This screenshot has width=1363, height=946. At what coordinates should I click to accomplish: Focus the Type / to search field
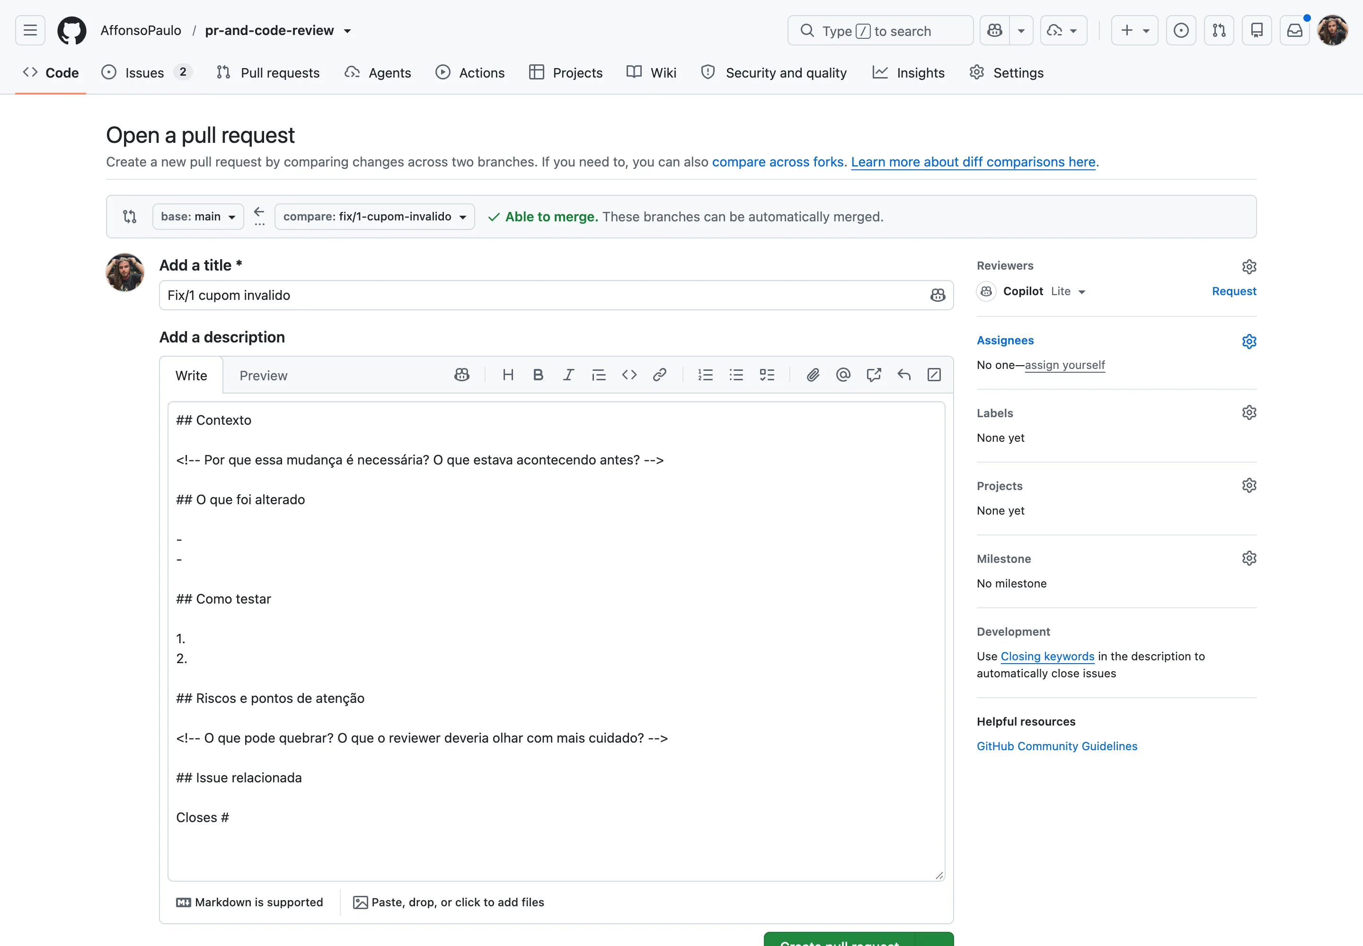880,30
